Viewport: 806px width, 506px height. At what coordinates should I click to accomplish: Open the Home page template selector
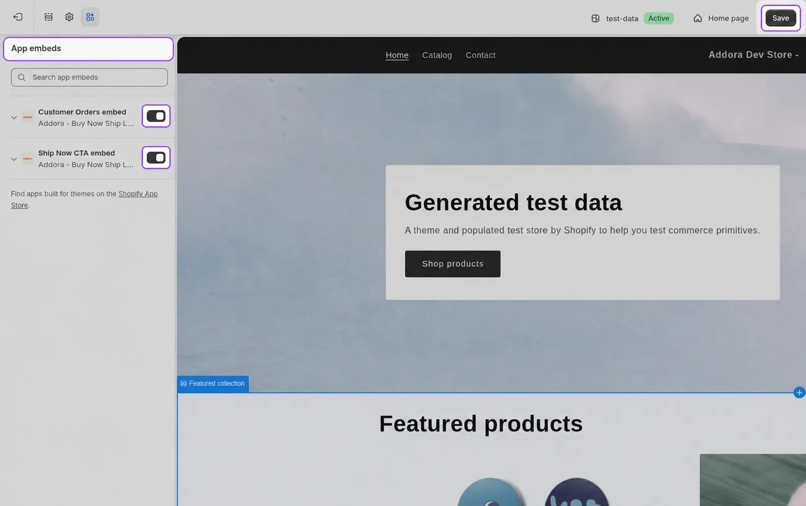coord(721,18)
